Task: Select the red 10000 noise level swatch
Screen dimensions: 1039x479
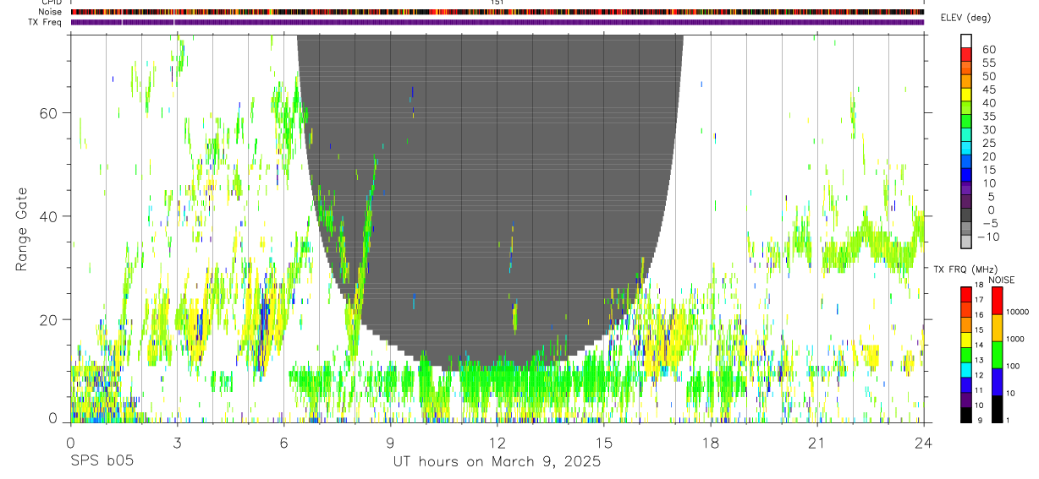Action: point(997,301)
